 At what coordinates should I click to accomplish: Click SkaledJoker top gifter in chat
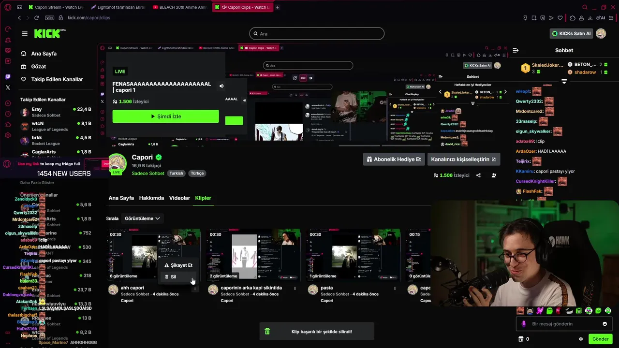coord(542,68)
